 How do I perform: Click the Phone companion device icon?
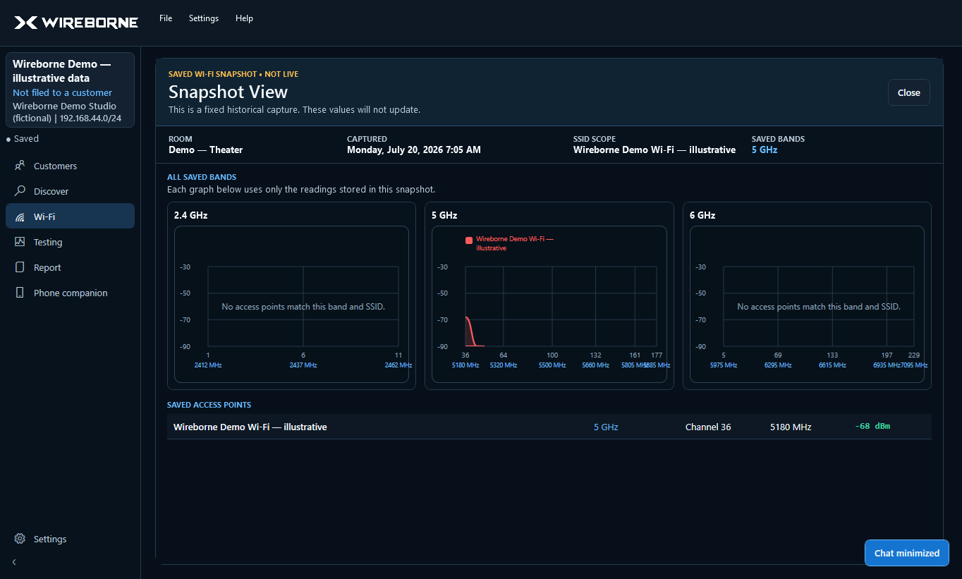[x=20, y=293]
